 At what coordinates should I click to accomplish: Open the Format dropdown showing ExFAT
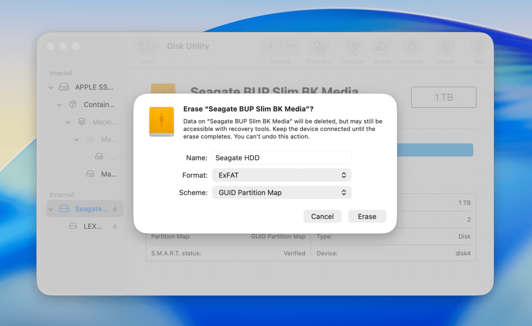(282, 175)
